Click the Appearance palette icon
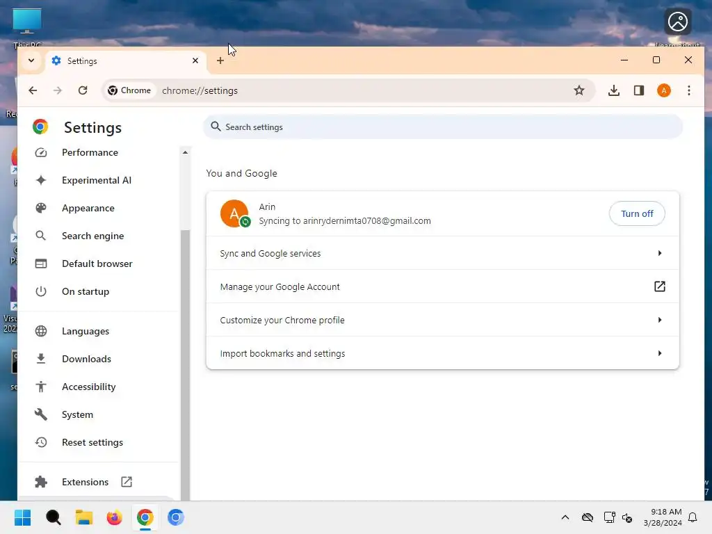This screenshot has height=534, width=712. click(x=41, y=208)
